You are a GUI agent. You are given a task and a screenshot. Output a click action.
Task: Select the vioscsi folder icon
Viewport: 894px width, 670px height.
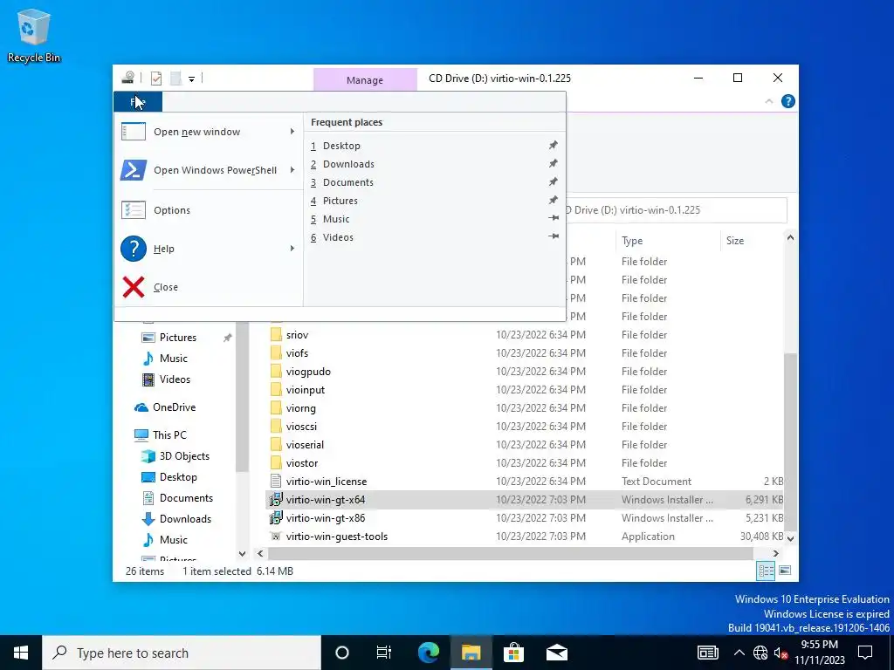[276, 426]
